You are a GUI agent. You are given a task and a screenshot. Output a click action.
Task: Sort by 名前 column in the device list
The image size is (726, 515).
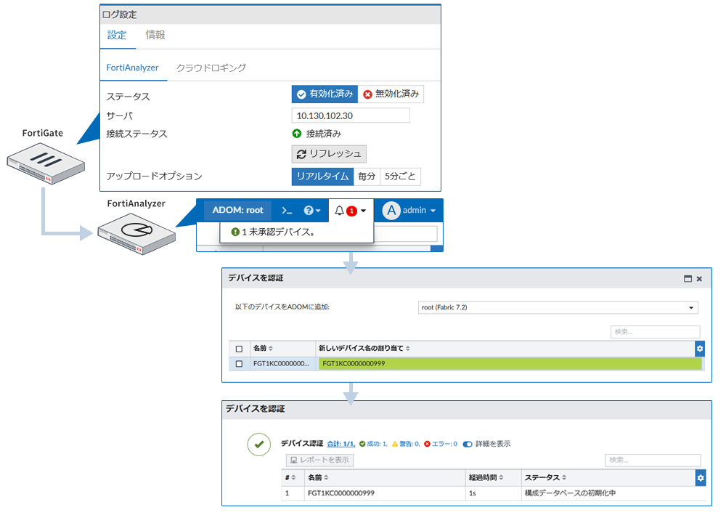(263, 348)
